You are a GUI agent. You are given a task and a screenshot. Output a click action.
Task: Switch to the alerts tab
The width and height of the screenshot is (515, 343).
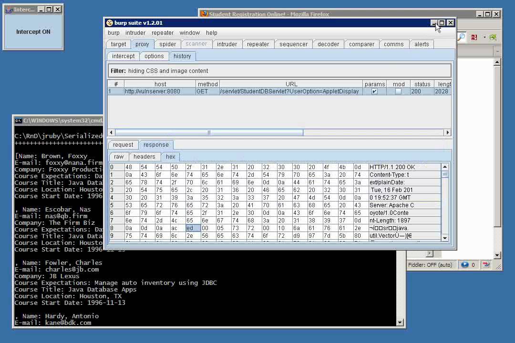point(422,44)
